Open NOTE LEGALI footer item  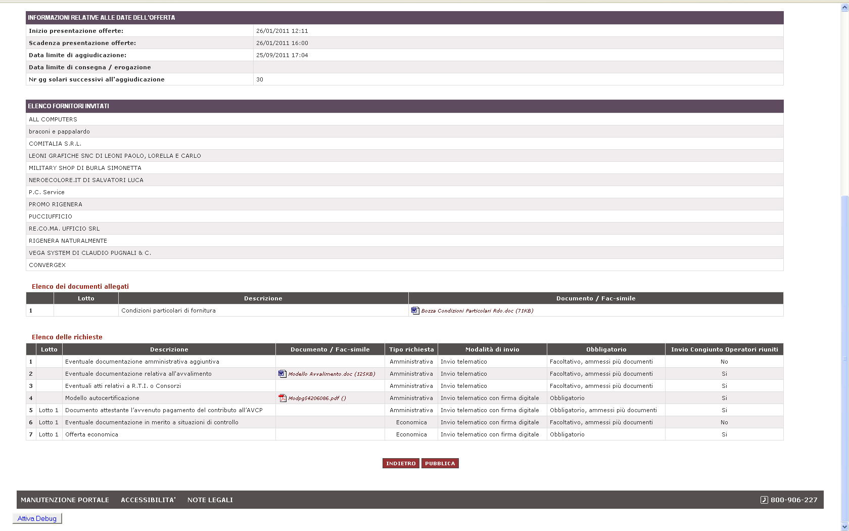(x=210, y=500)
